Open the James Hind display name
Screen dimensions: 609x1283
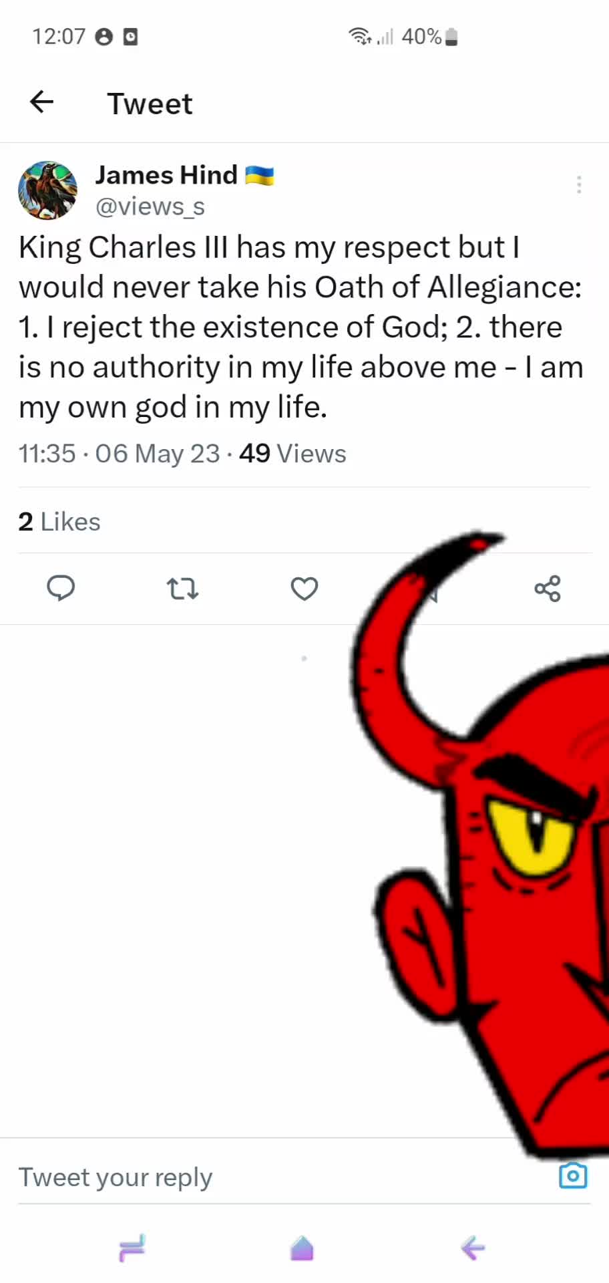(x=166, y=175)
